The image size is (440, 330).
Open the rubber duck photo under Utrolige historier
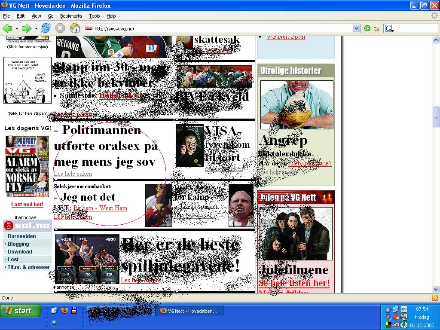click(297, 105)
